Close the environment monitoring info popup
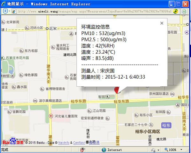The width and height of the screenshot is (191, 153). (162, 23)
